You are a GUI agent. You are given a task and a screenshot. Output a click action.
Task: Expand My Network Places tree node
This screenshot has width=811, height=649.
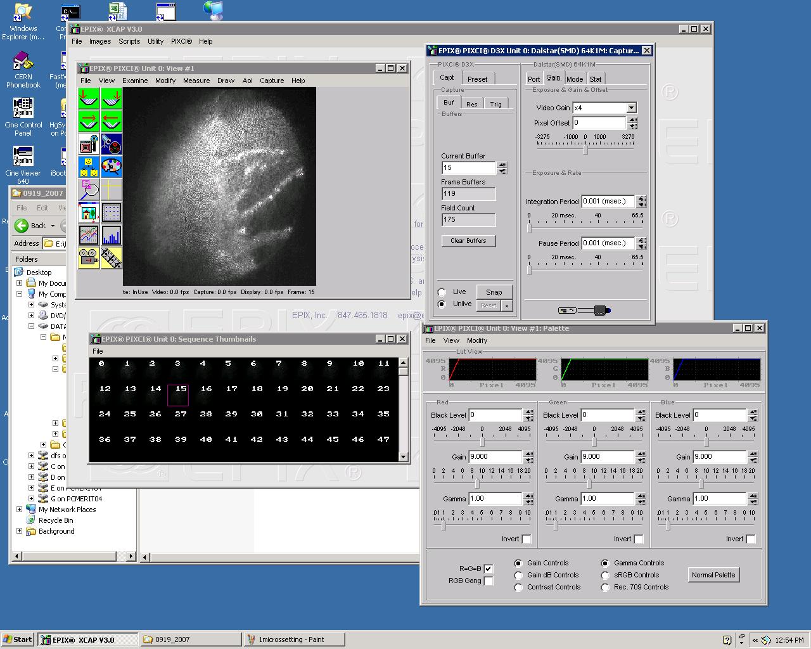(19, 510)
